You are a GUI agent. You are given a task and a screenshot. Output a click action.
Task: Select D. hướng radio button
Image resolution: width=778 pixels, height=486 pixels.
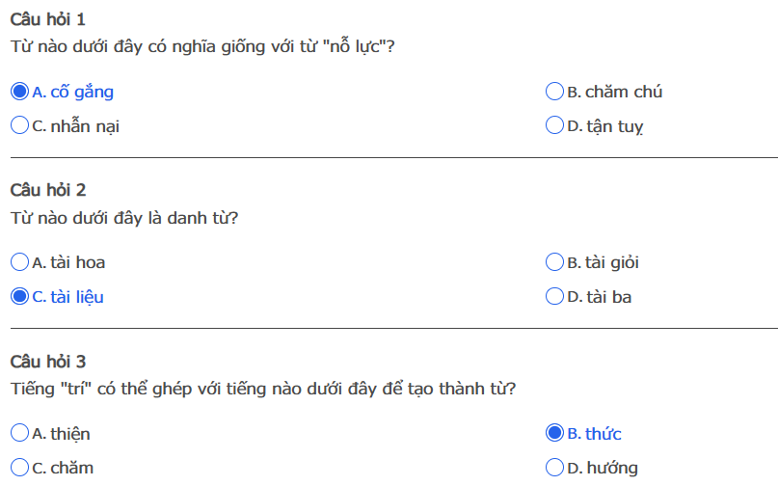tap(554, 469)
